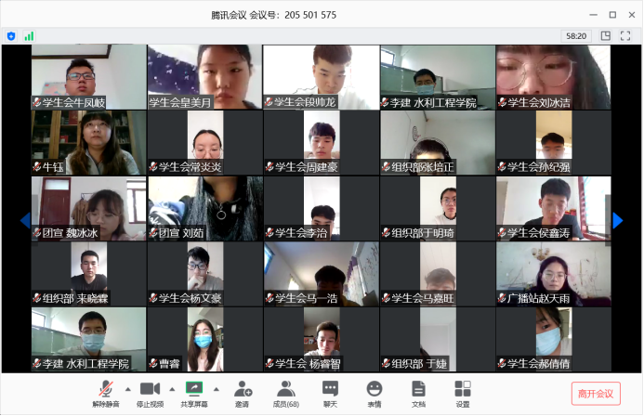644x416 pixels.
Task: Open the chat (聊天) panel
Action: tap(330, 393)
